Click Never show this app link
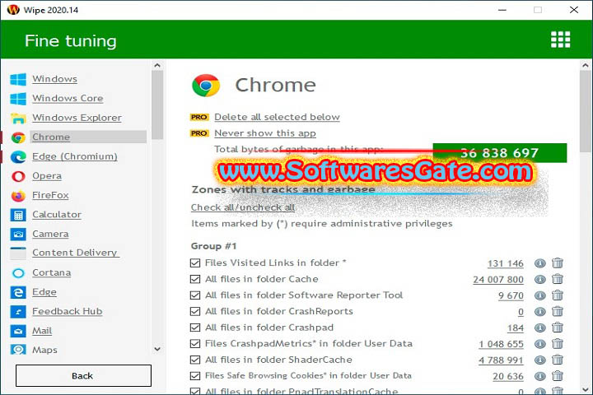The image size is (593, 395). pyautogui.click(x=265, y=133)
